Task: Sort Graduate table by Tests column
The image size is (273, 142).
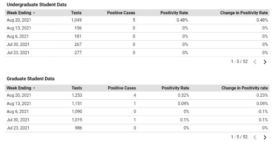Action: point(77,88)
